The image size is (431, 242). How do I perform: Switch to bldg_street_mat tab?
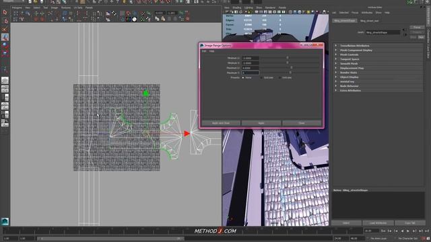[x=370, y=21]
